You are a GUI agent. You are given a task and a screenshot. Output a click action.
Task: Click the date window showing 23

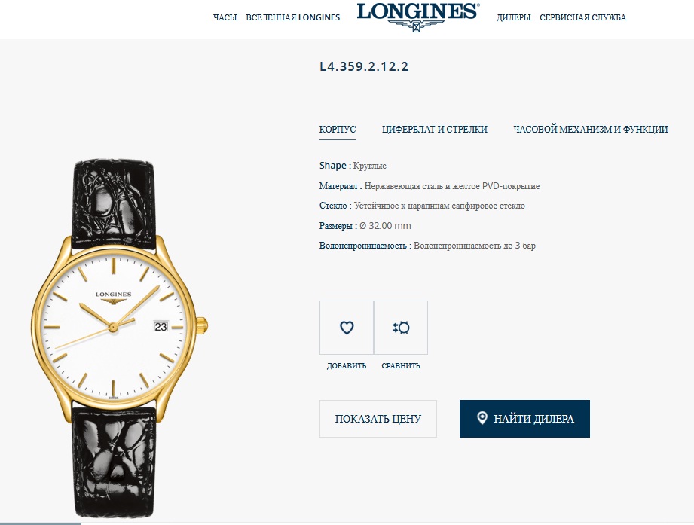(161, 326)
